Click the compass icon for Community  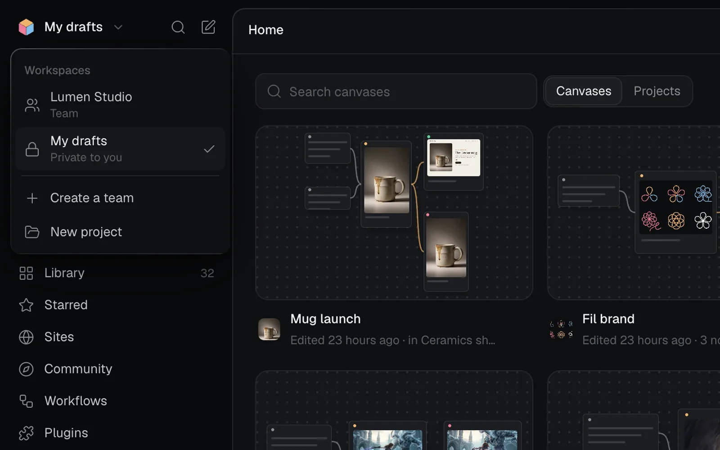click(x=26, y=369)
